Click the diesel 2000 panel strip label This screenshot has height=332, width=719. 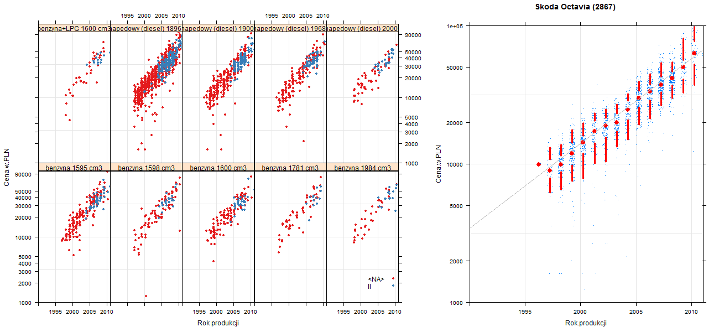[x=362, y=28]
